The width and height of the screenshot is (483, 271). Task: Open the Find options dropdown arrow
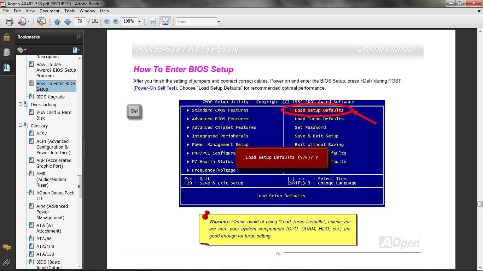[x=219, y=22]
